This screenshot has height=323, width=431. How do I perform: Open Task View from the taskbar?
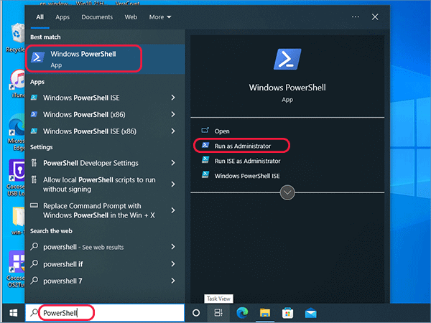[218, 312]
